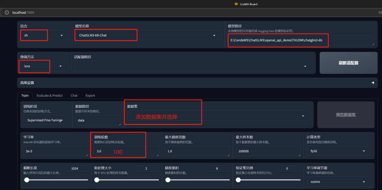The height and width of the screenshot is (190, 382).
Task: Click the site info icon in address bar
Action: 7,12
